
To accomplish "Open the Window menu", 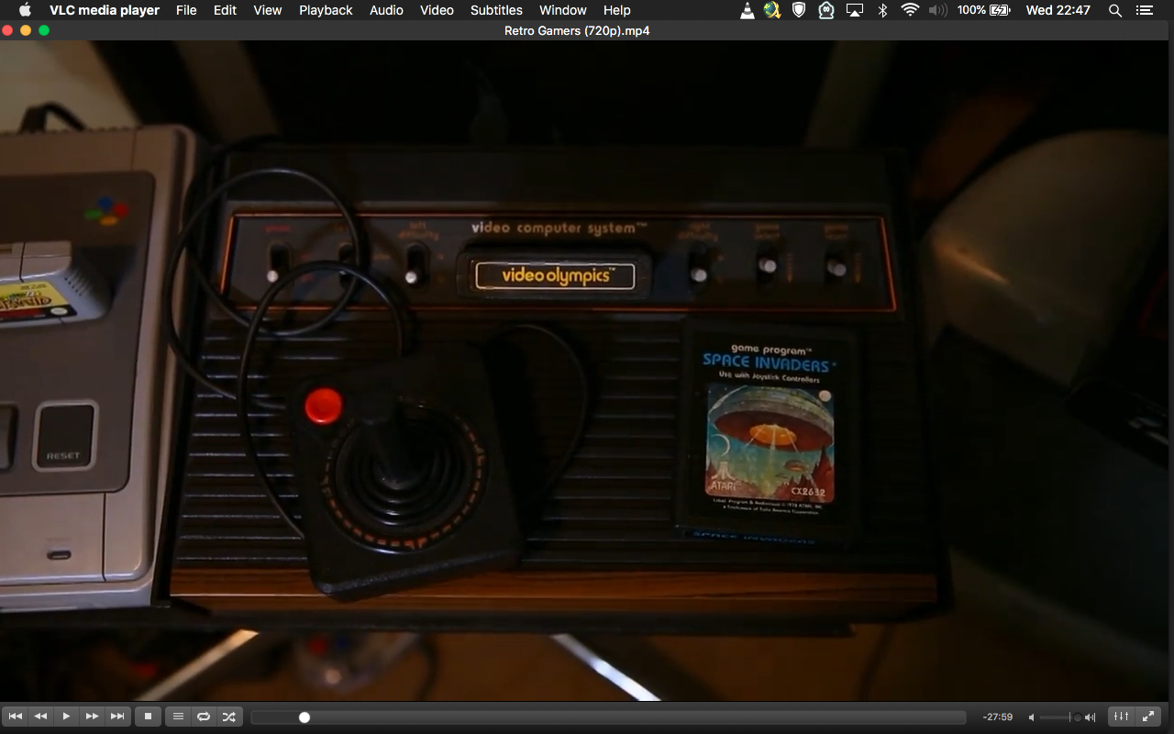I will [563, 10].
